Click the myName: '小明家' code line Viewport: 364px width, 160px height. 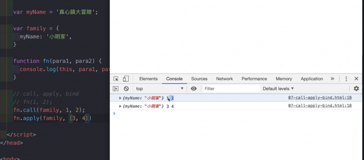[x=46, y=37]
